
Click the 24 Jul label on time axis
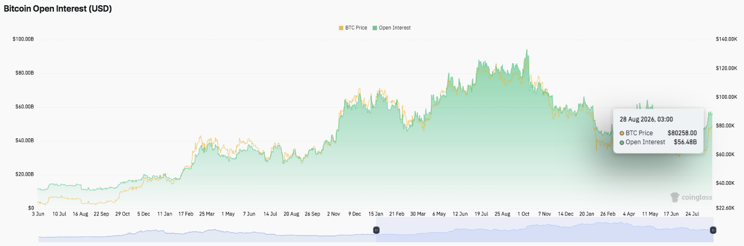[x=692, y=214]
